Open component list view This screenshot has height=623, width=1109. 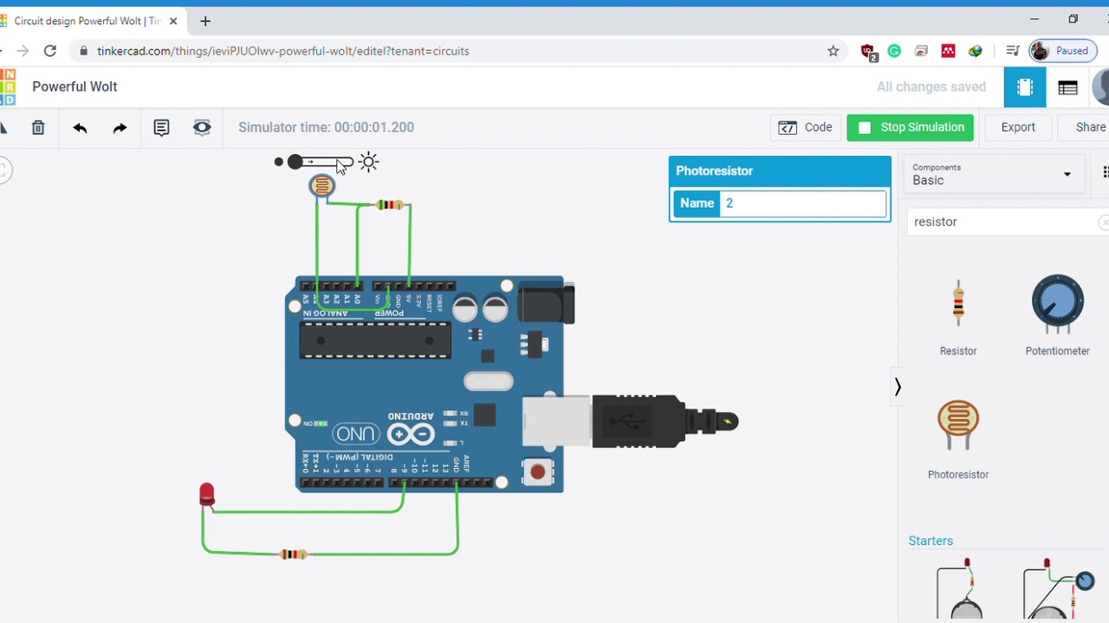tap(1067, 87)
